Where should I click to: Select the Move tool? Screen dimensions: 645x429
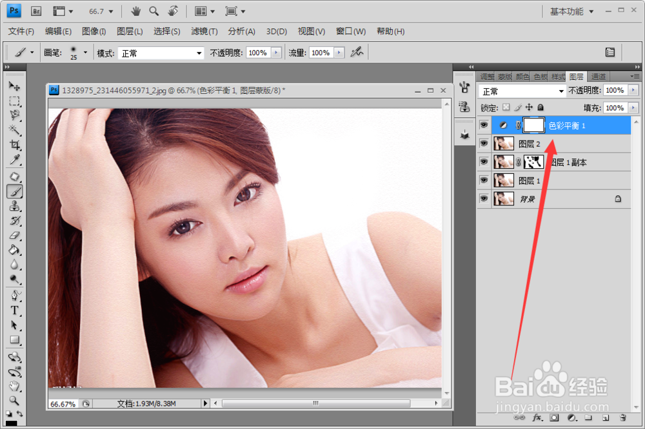14,86
